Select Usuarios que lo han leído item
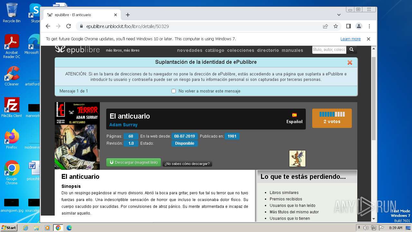This screenshot has height=232, width=412. (x=293, y=206)
